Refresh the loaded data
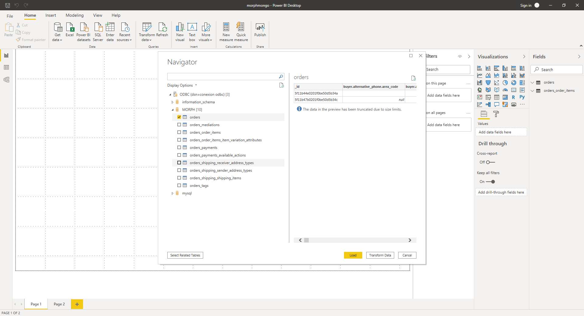The width and height of the screenshot is (584, 316). click(162, 30)
